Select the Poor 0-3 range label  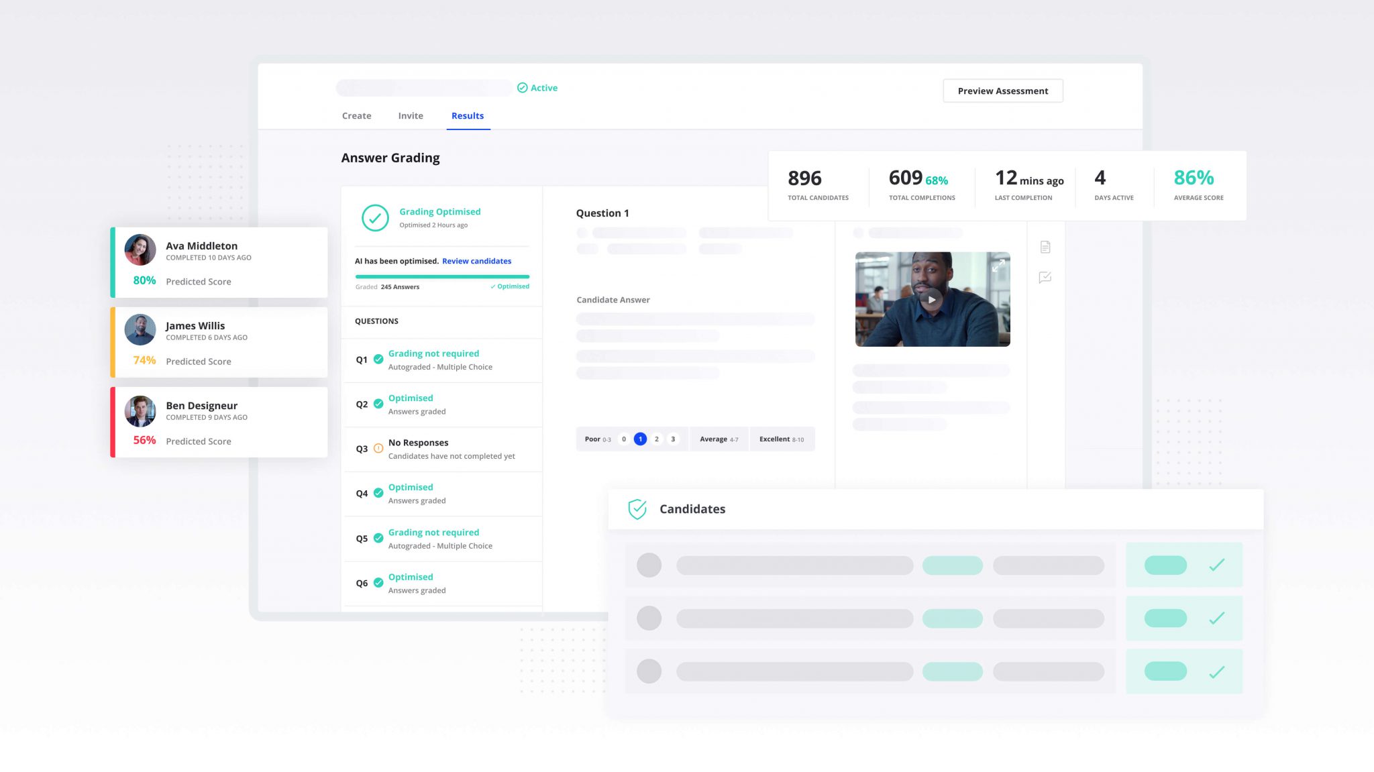598,439
